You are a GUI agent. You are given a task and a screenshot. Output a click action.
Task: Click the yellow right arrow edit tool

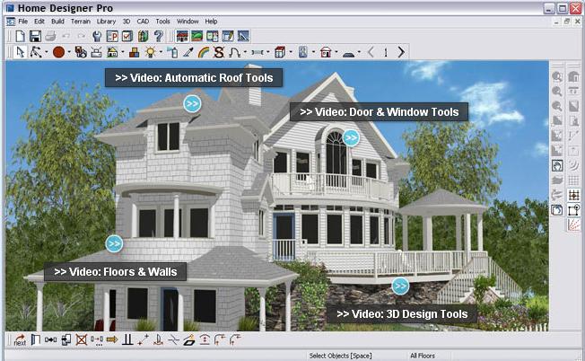point(112,339)
